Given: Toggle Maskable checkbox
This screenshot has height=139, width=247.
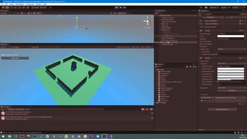Looking at the screenshot, I should coord(218,47).
